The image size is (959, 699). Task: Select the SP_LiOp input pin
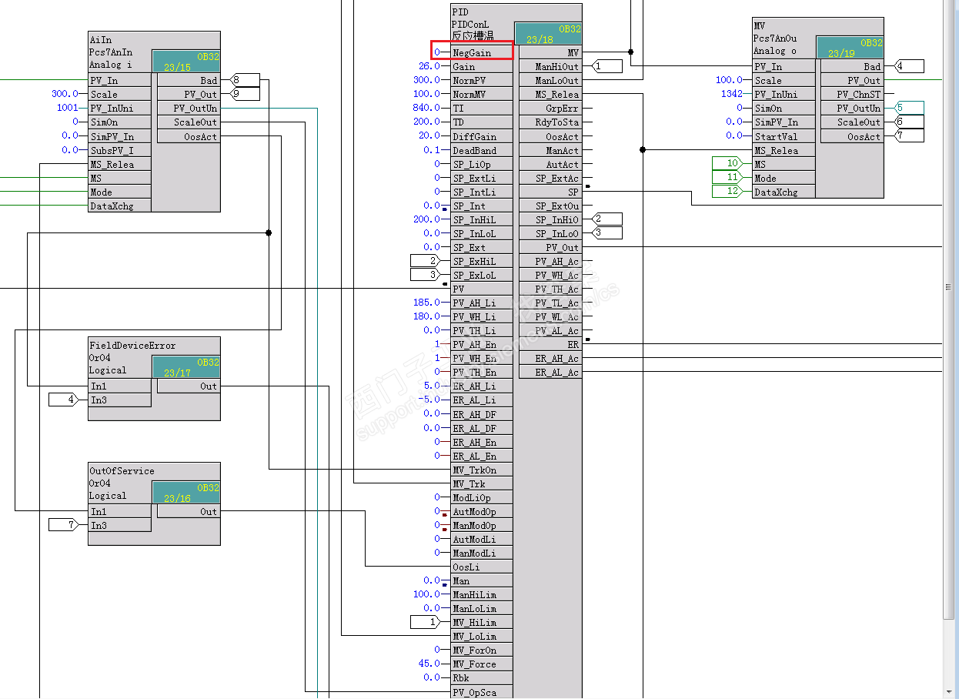click(x=481, y=164)
